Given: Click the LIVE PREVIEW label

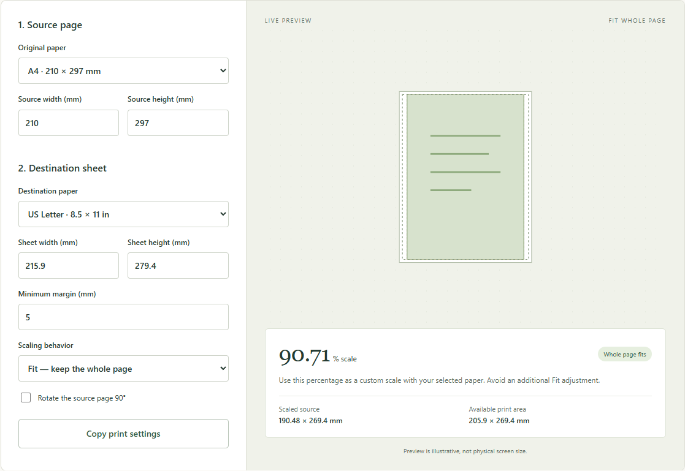Looking at the screenshot, I should click(288, 20).
